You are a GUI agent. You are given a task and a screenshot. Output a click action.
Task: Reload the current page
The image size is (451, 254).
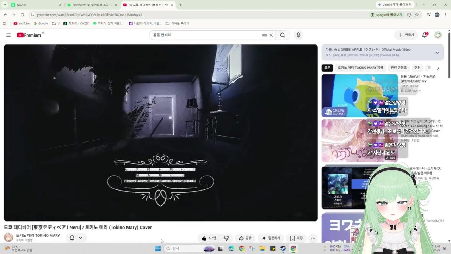click(22, 15)
